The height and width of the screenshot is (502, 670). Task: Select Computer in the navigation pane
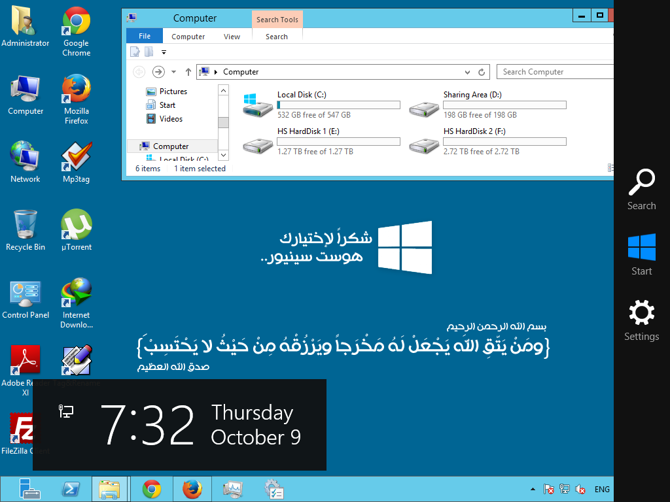point(171,146)
